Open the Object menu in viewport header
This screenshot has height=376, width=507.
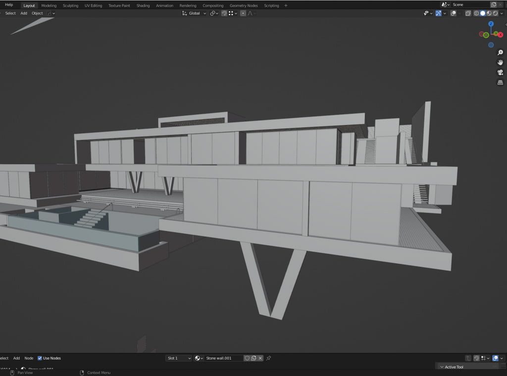click(37, 13)
